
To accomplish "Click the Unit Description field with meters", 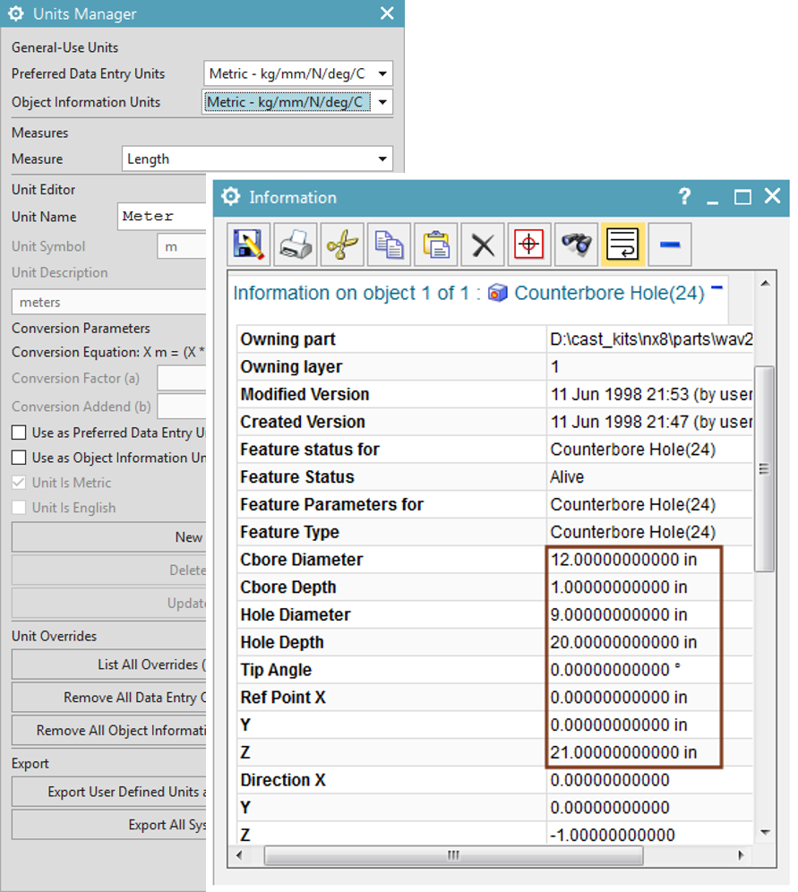I will point(109,302).
